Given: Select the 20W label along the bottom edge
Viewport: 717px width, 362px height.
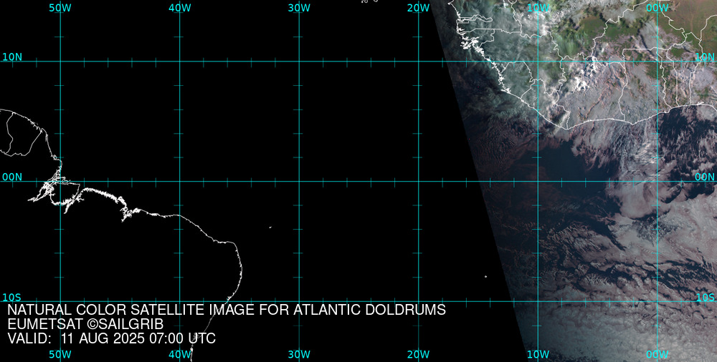Looking at the screenshot, I should (x=419, y=354).
